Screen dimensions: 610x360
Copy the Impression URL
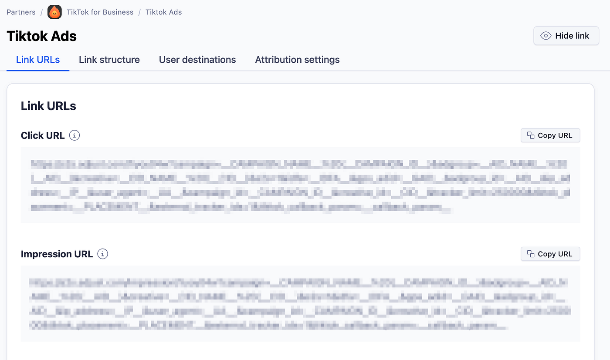pyautogui.click(x=550, y=254)
